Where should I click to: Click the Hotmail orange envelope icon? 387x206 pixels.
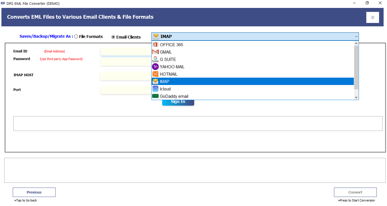pyautogui.click(x=155, y=74)
